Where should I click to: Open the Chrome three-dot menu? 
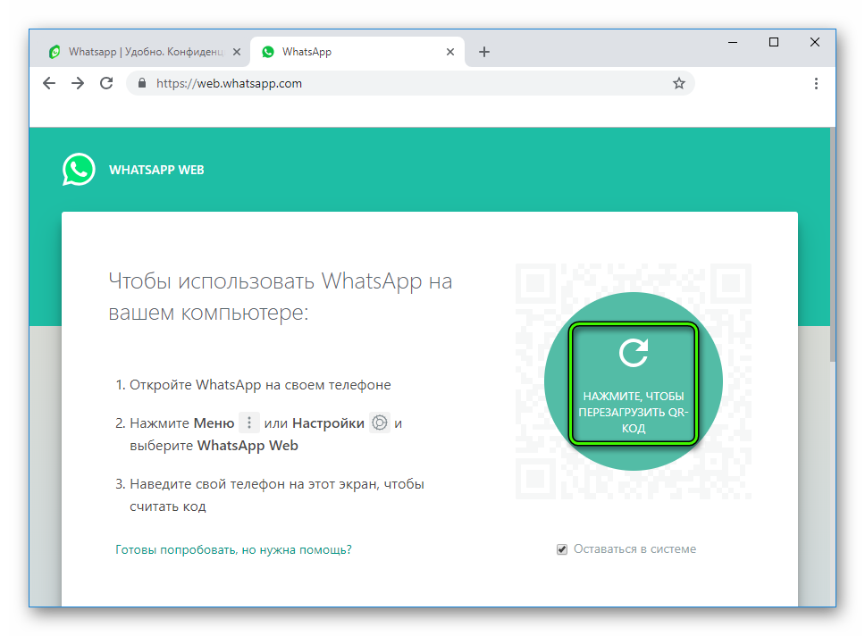coord(816,83)
